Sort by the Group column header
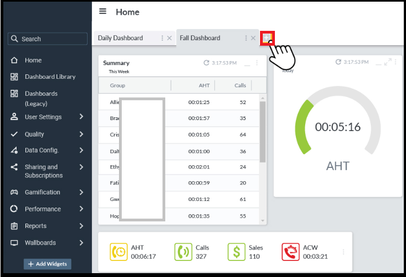406x277 pixels. [x=117, y=85]
